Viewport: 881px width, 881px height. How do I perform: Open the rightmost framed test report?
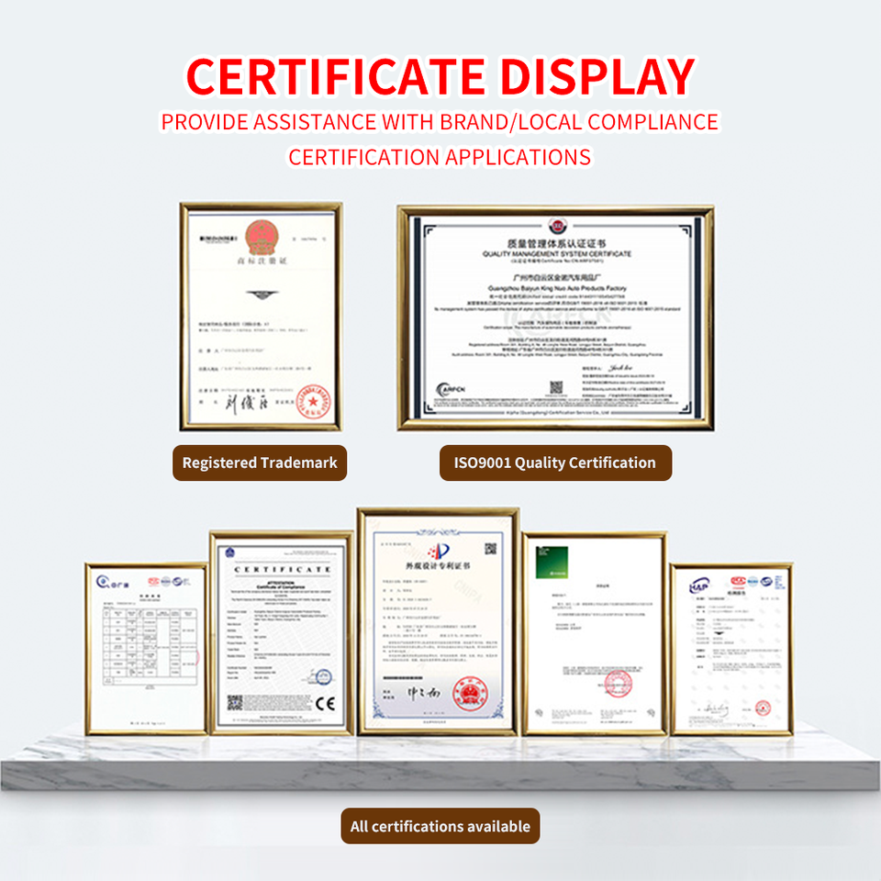[x=731, y=649]
